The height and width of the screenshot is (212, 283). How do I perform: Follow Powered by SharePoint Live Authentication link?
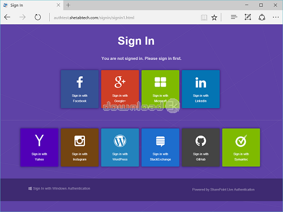click(x=224, y=189)
